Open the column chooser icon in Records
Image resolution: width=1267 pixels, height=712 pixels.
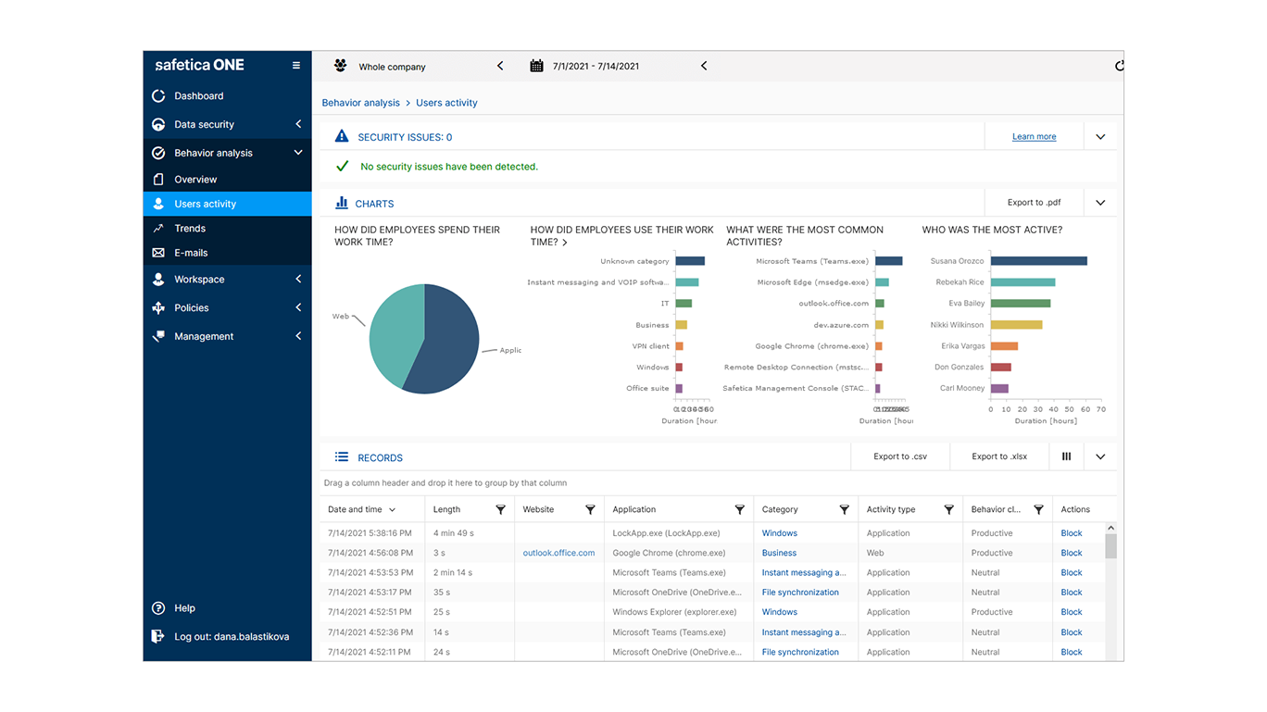(1066, 456)
